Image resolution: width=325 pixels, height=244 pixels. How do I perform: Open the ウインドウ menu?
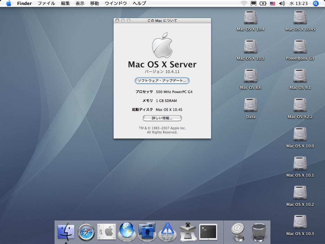(116, 3)
